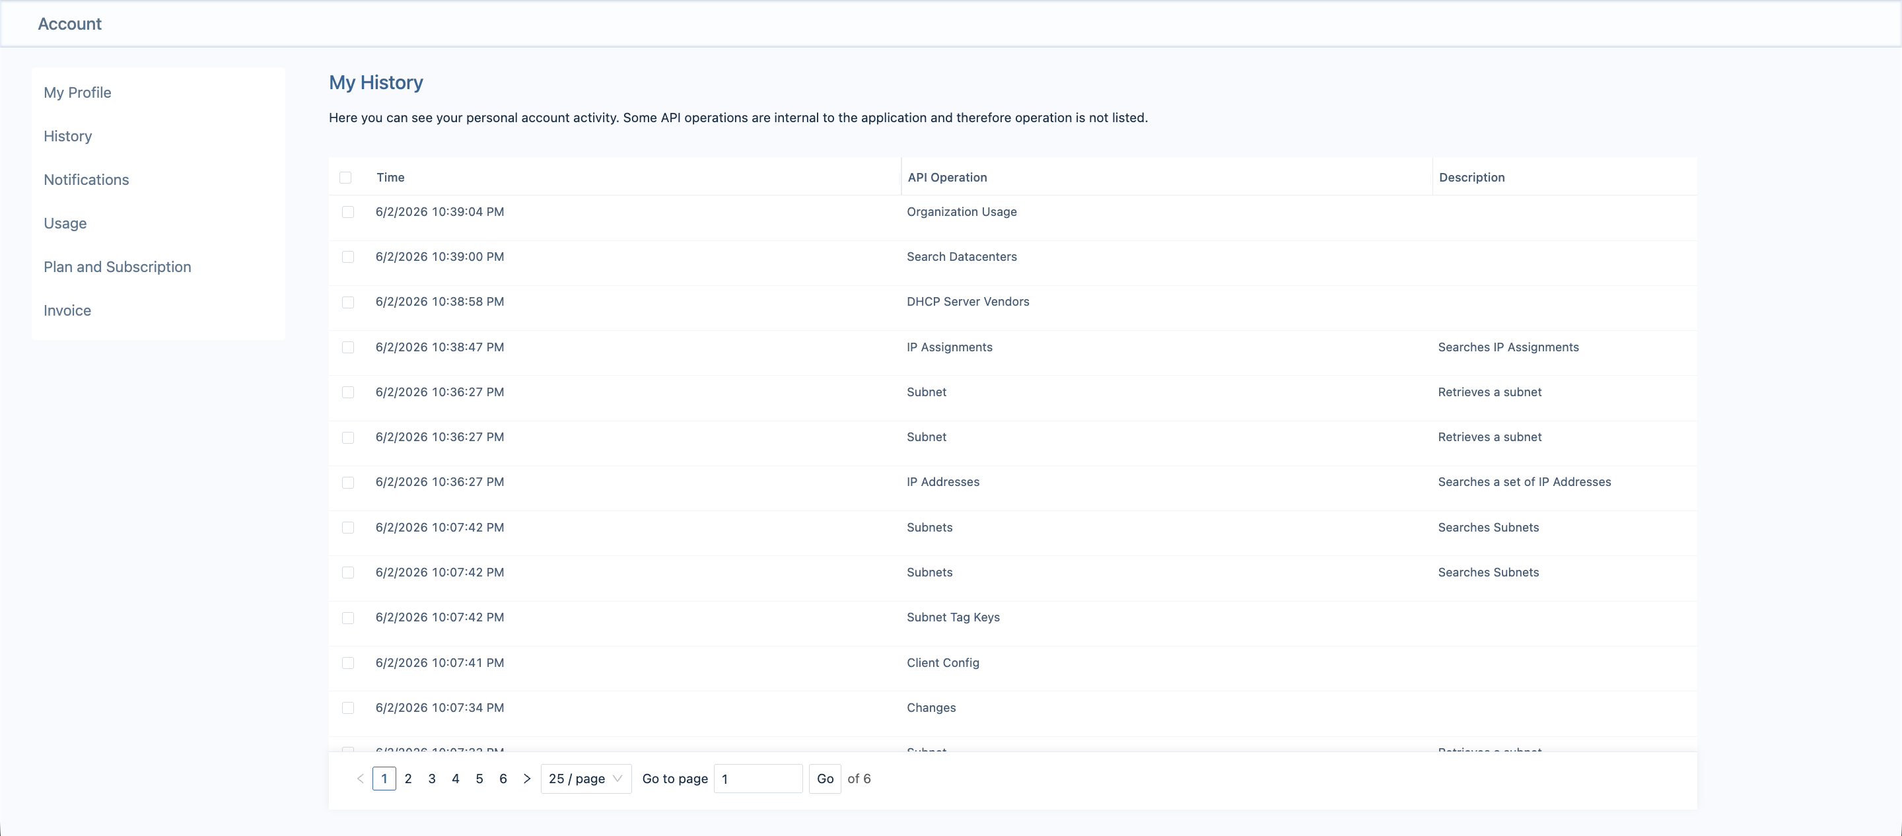Viewport: 1902px width, 836px height.
Task: Click the Description column header
Action: click(x=1471, y=177)
